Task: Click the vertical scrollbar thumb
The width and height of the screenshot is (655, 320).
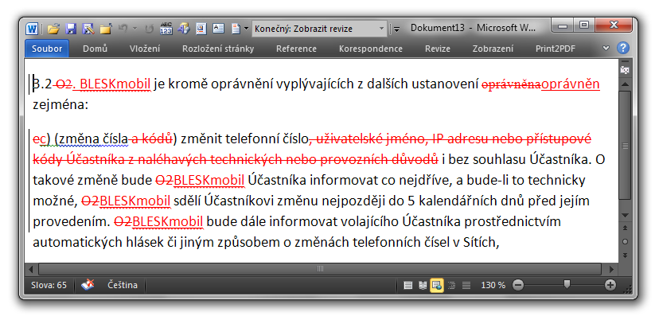Action: point(625,146)
